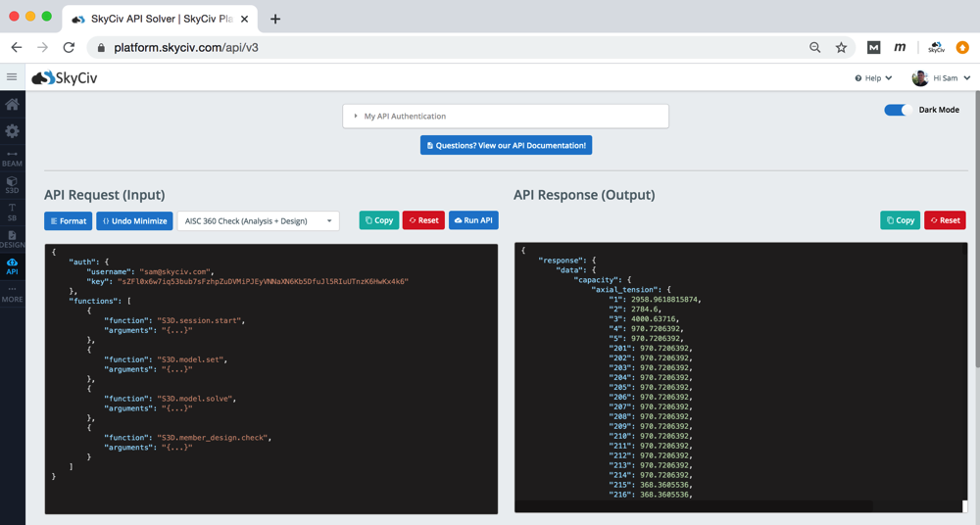Expand the My API Authentication section
980x525 pixels.
506,116
